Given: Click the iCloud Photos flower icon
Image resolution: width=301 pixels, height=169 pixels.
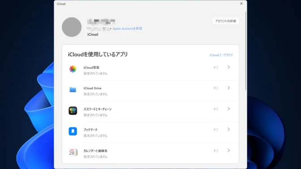Looking at the screenshot, I should [x=73, y=69].
